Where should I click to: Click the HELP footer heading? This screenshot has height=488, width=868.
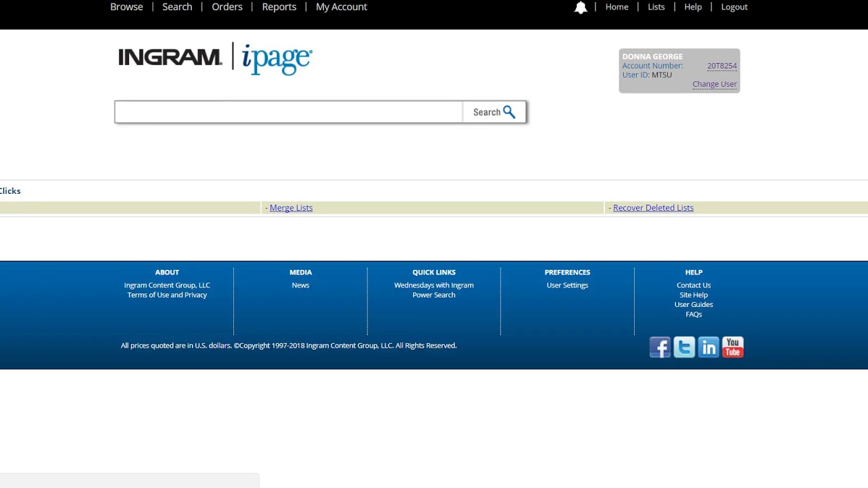[x=694, y=272]
